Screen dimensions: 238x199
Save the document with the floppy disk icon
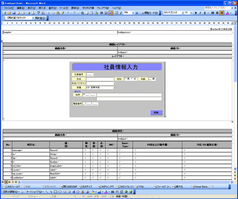[14, 13]
